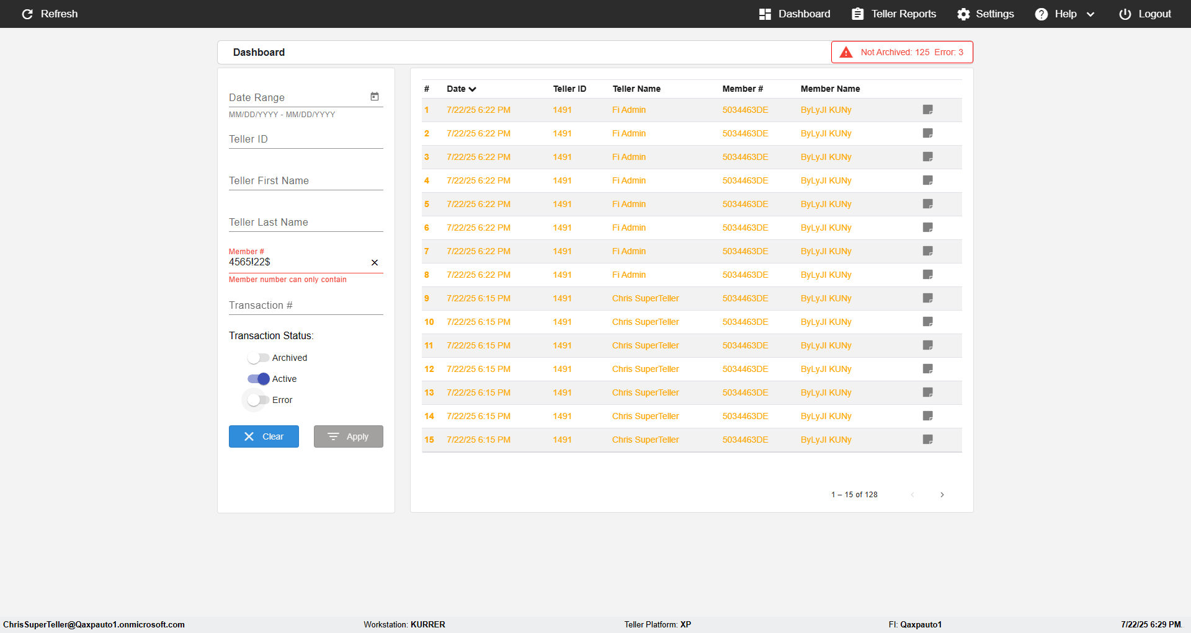Sort by the Date column arrow
This screenshot has width=1191, height=633.
473,89
